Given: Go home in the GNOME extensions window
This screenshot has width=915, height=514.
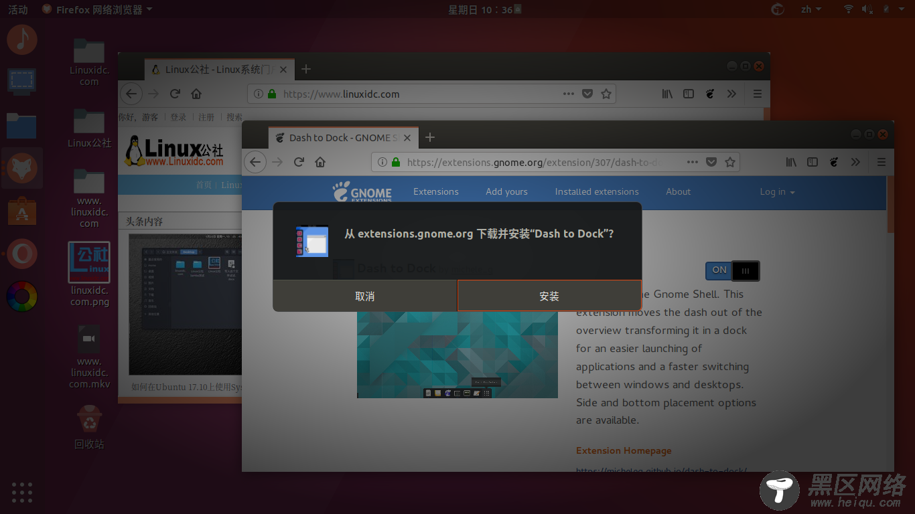Looking at the screenshot, I should point(320,162).
